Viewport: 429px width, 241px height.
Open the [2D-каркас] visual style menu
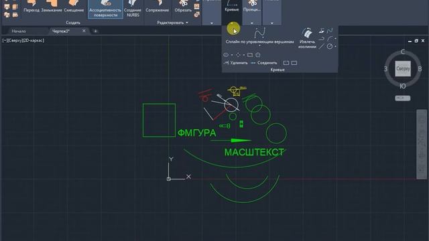pyautogui.click(x=33, y=40)
